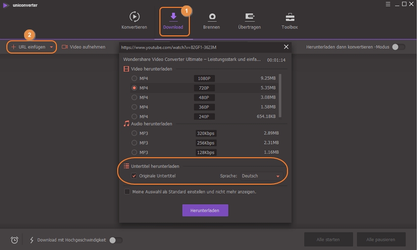Check Meine Auswahl als Standard einstellen checkbox
The image size is (417, 250).
coord(127,192)
